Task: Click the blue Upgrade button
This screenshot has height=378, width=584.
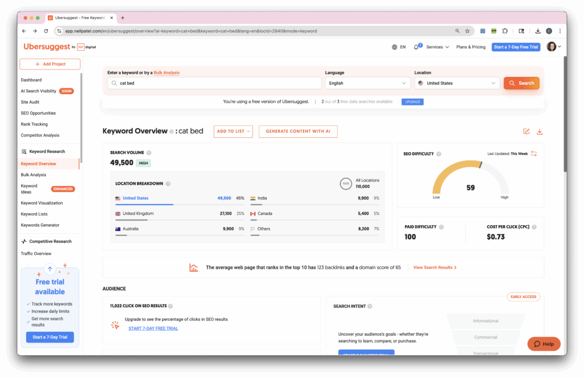Action: (x=412, y=101)
